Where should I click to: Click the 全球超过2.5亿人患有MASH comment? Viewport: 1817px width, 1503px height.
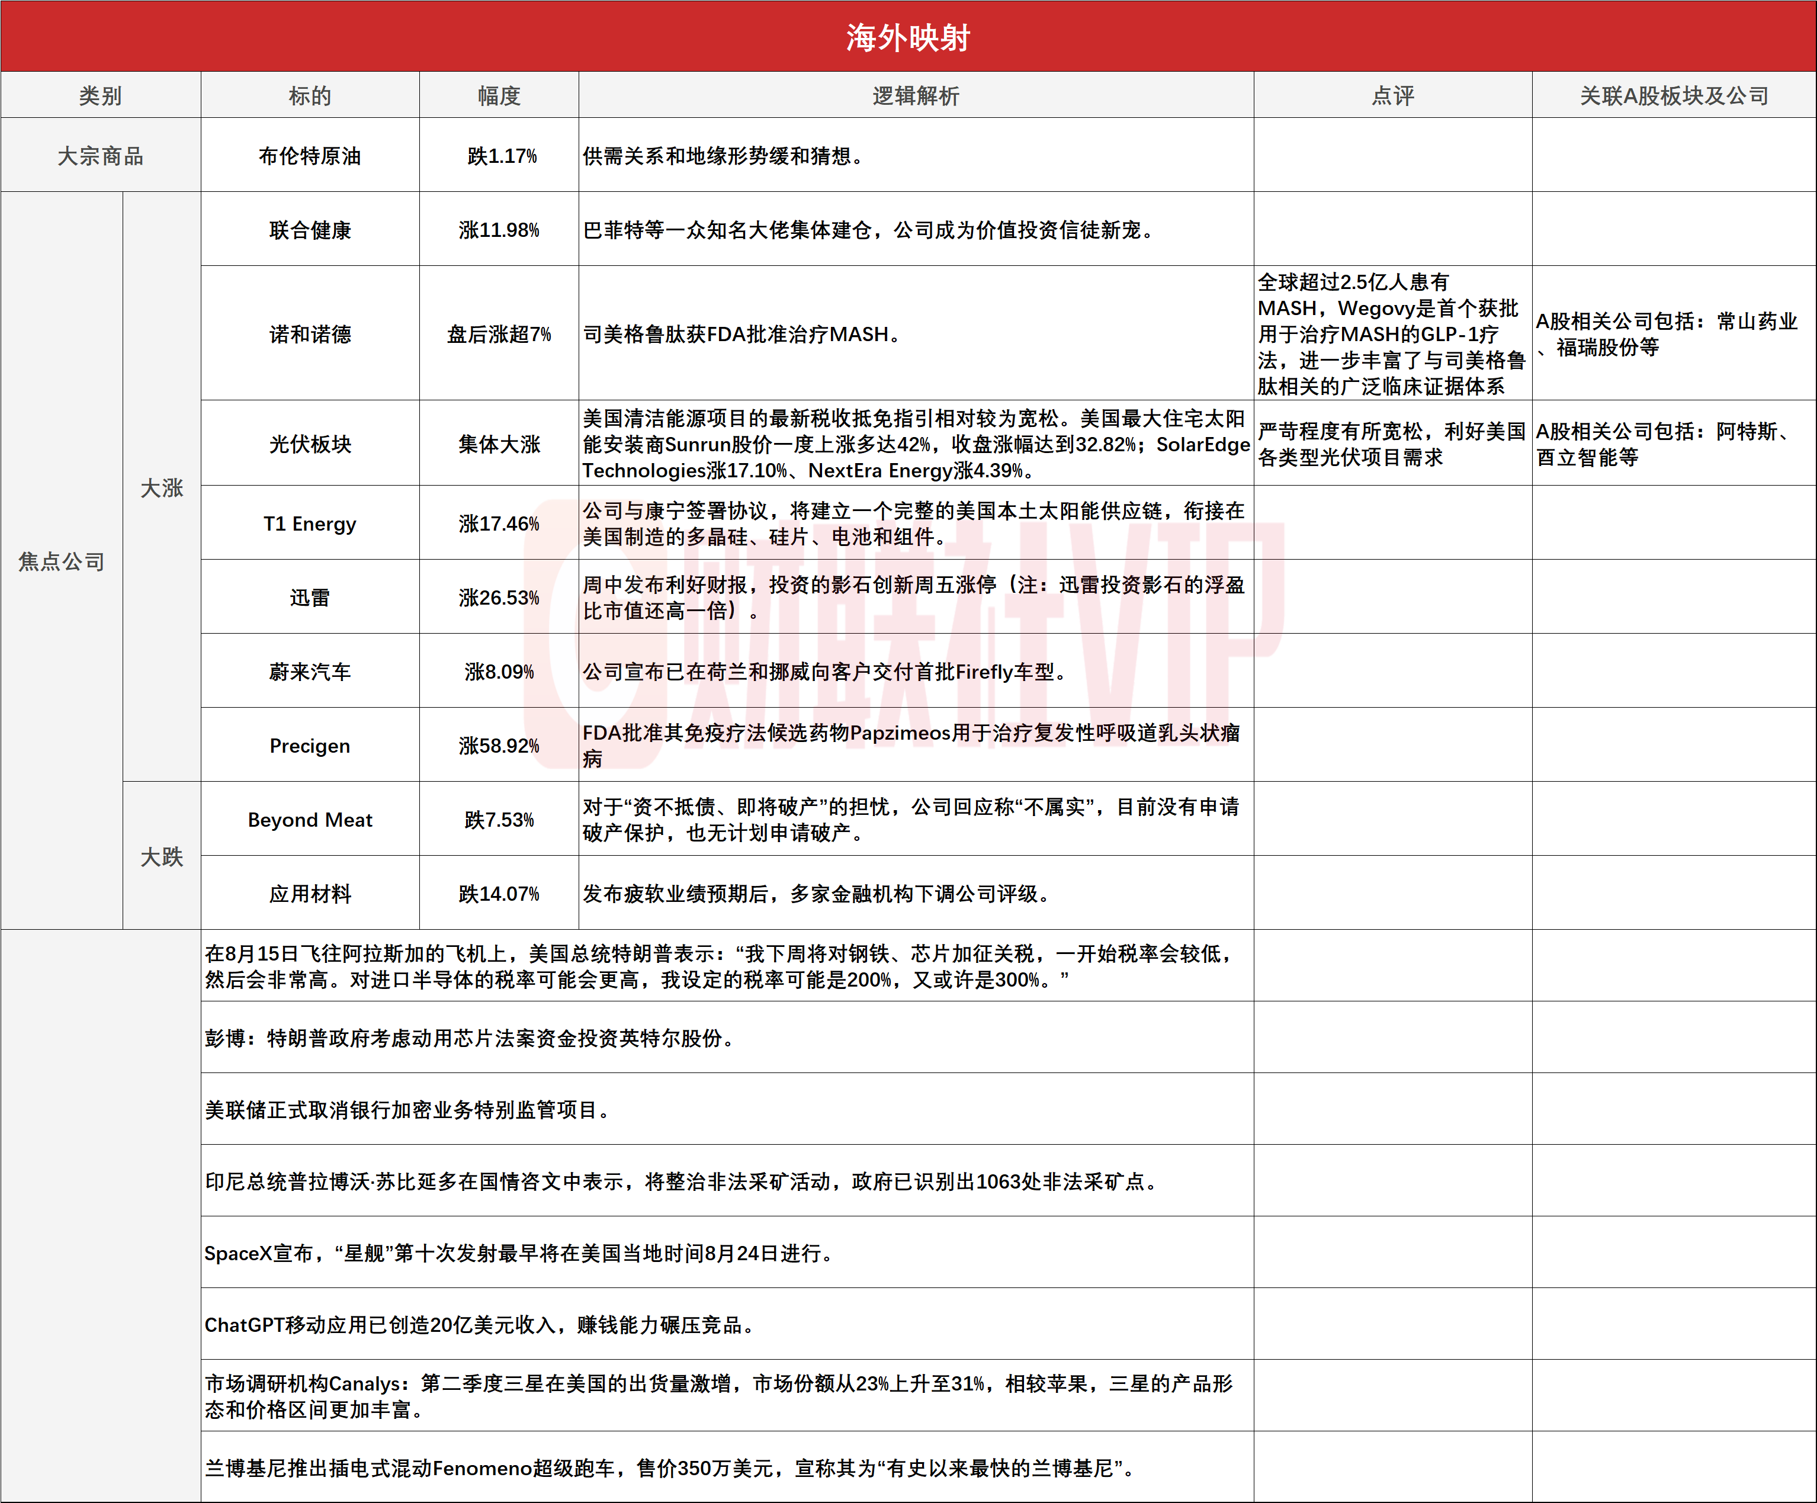(1392, 333)
